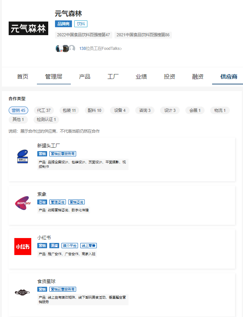243x317 pixels.
Task: Select the 会展 1 cooperation filter
Action: (195, 110)
